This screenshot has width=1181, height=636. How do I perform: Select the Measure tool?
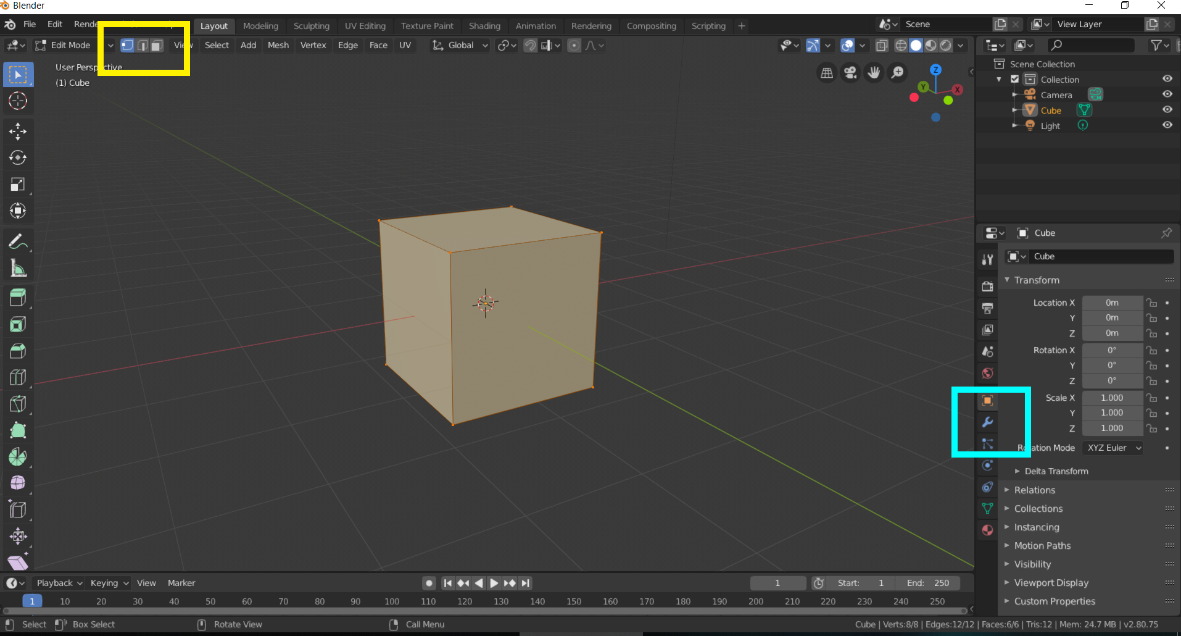pyautogui.click(x=18, y=268)
